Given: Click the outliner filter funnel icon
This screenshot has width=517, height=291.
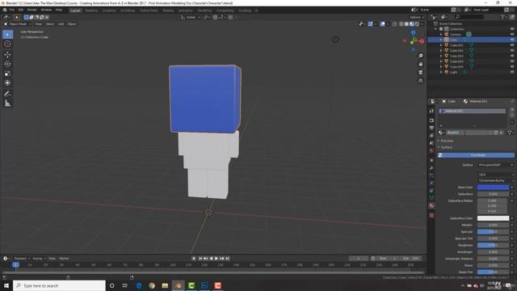Looking at the screenshot, I should click(x=502, y=17).
